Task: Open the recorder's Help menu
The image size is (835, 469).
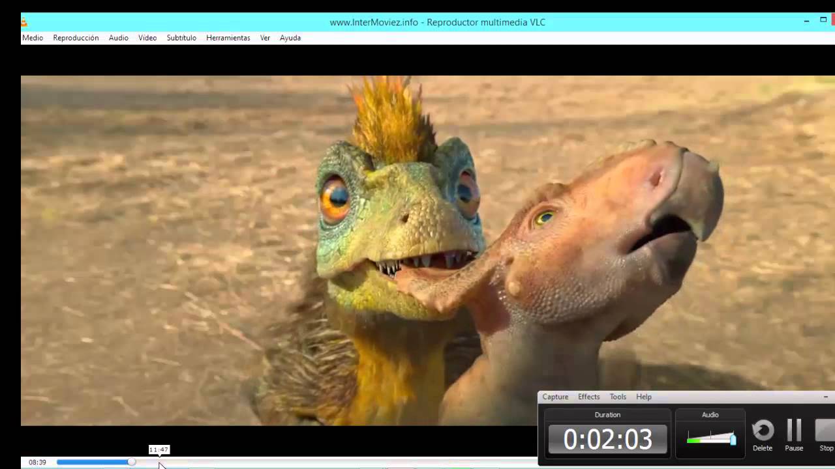Action: [644, 397]
